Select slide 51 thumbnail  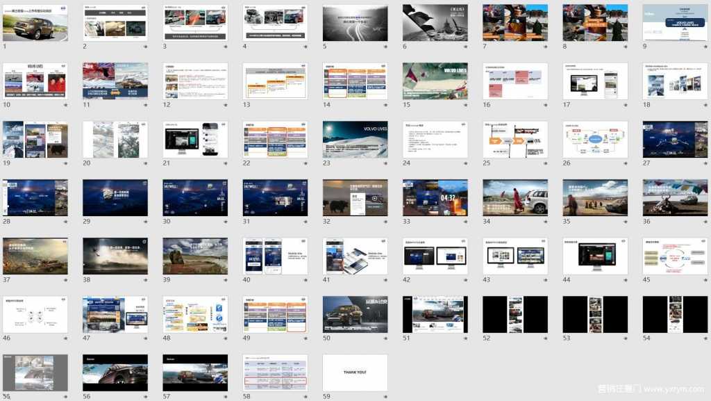pyautogui.click(x=435, y=314)
